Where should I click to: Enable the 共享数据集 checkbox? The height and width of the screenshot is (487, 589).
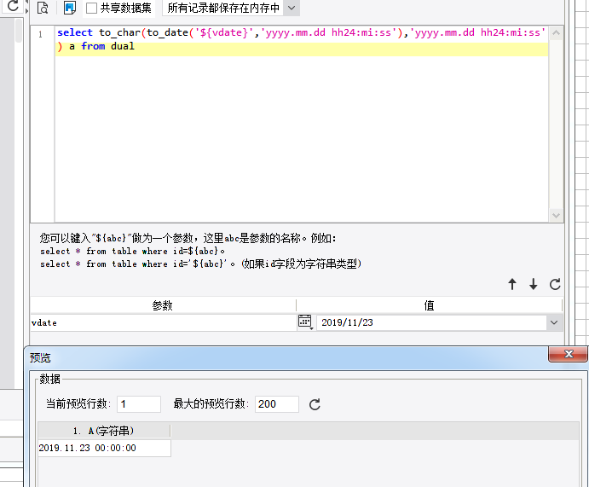tap(91, 8)
